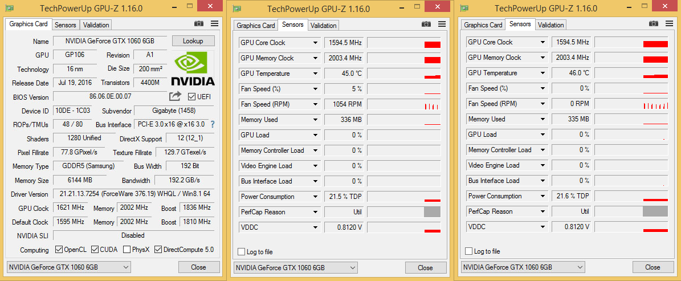Click the NVIDIA SLI Disabled field

click(133, 235)
